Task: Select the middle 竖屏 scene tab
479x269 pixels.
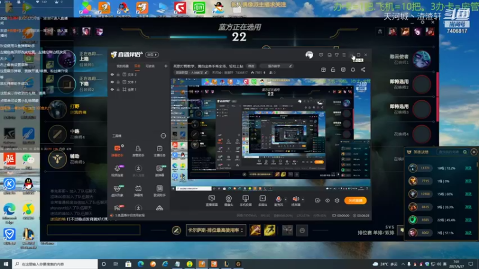Action: click(x=137, y=66)
